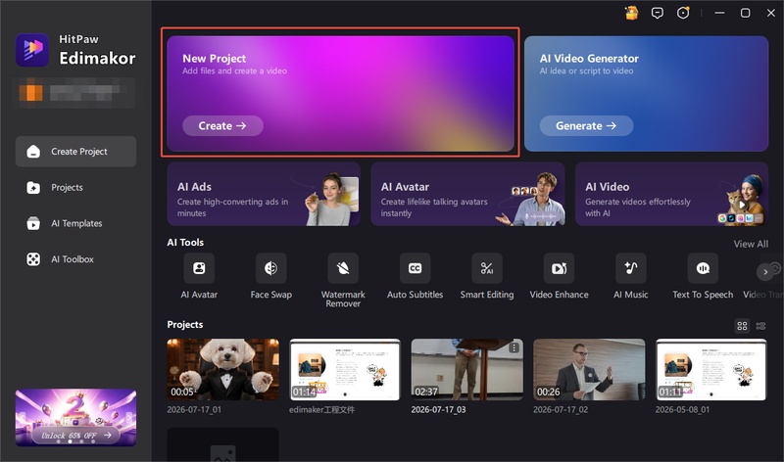
Task: Show next AI tools with the arrow
Action: tap(765, 272)
